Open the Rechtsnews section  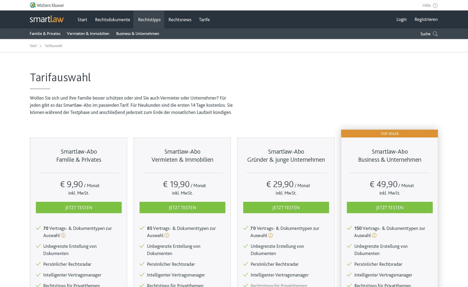tap(180, 19)
